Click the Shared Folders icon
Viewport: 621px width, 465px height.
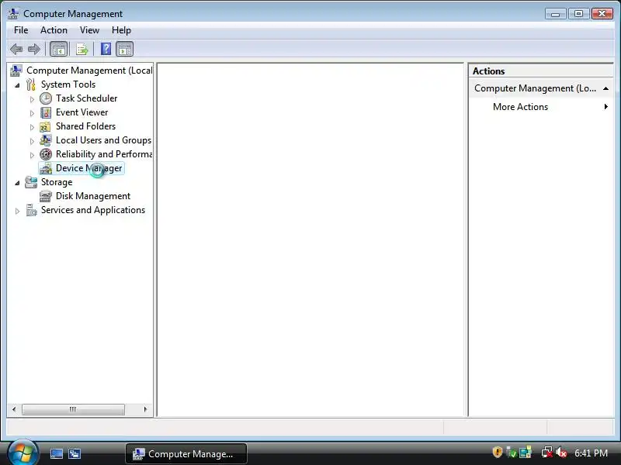(x=45, y=127)
